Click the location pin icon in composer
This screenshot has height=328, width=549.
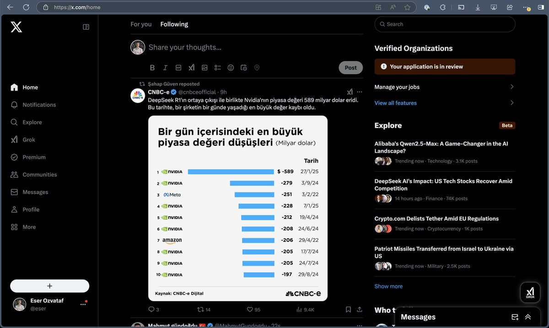pyautogui.click(x=257, y=68)
